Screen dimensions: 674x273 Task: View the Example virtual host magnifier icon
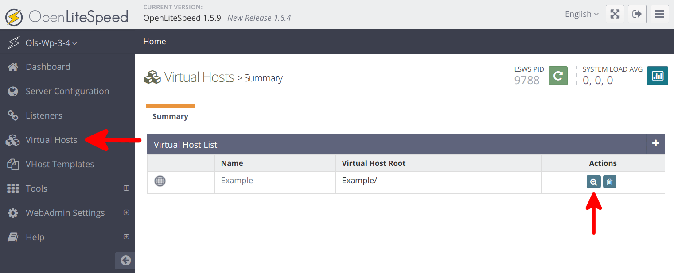594,182
